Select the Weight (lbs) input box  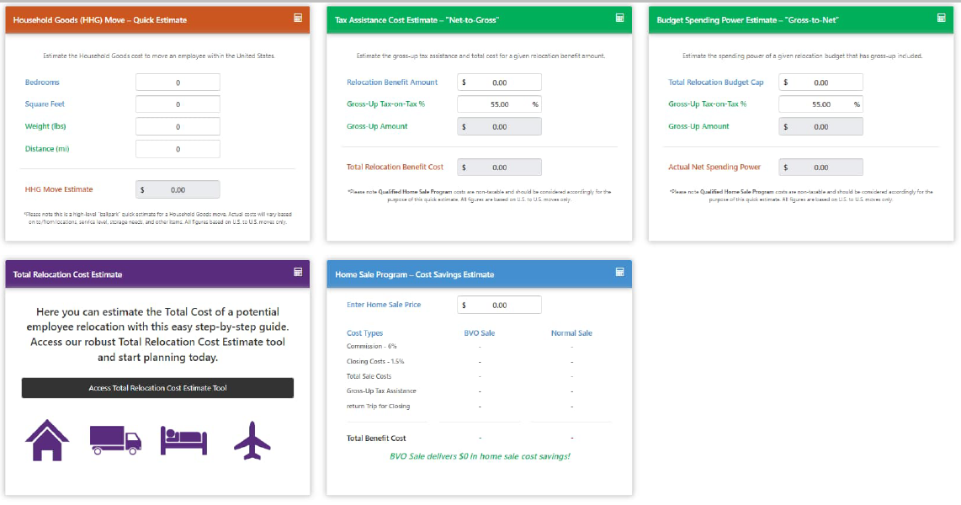(178, 126)
